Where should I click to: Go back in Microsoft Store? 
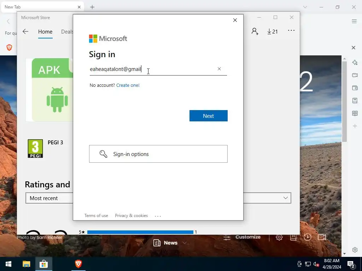[x=25, y=31]
